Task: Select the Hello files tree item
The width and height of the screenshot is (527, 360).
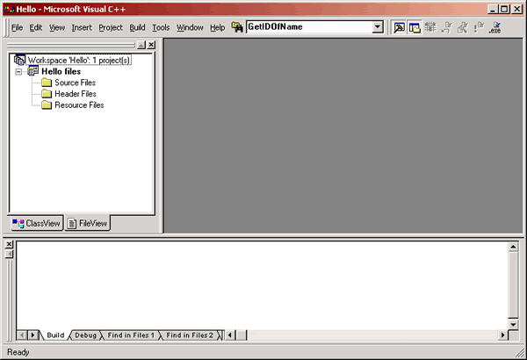Action: 61,71
